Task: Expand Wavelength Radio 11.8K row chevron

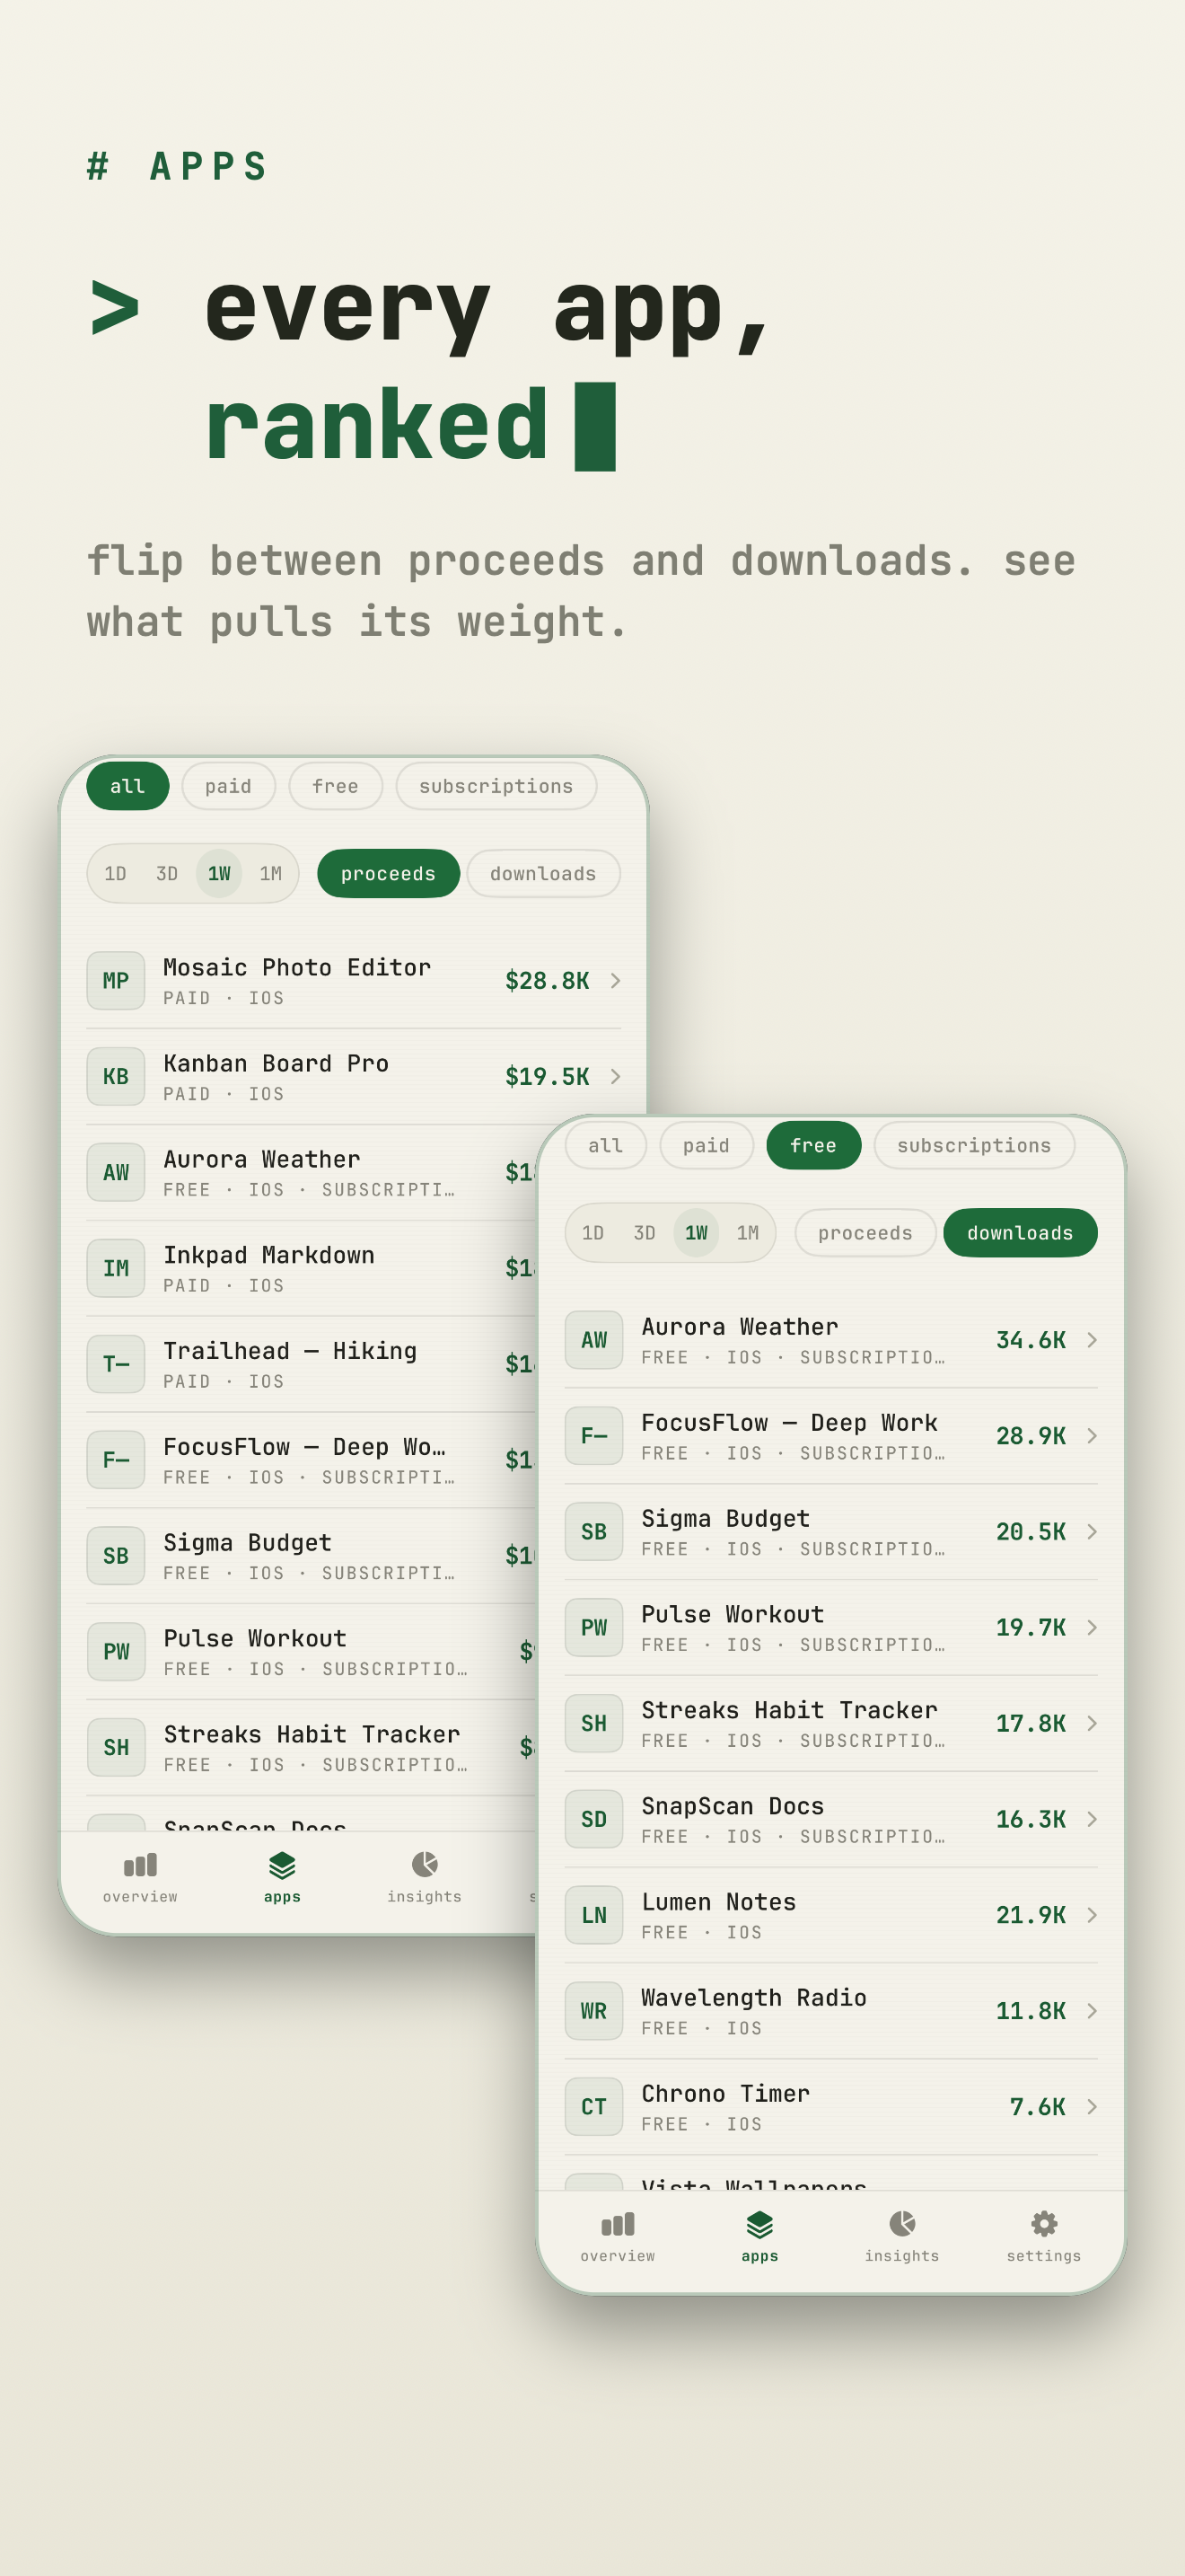Action: tap(1092, 2012)
